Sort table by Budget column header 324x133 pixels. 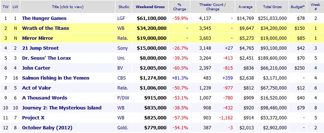[298, 7]
